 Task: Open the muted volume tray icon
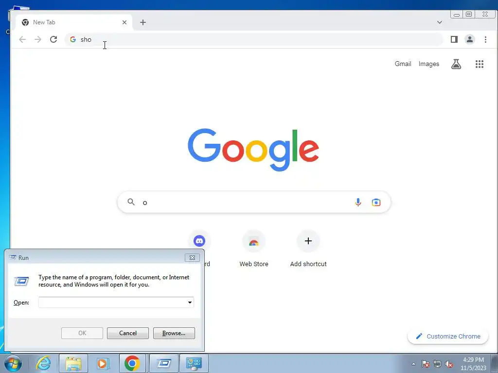pyautogui.click(x=449, y=364)
